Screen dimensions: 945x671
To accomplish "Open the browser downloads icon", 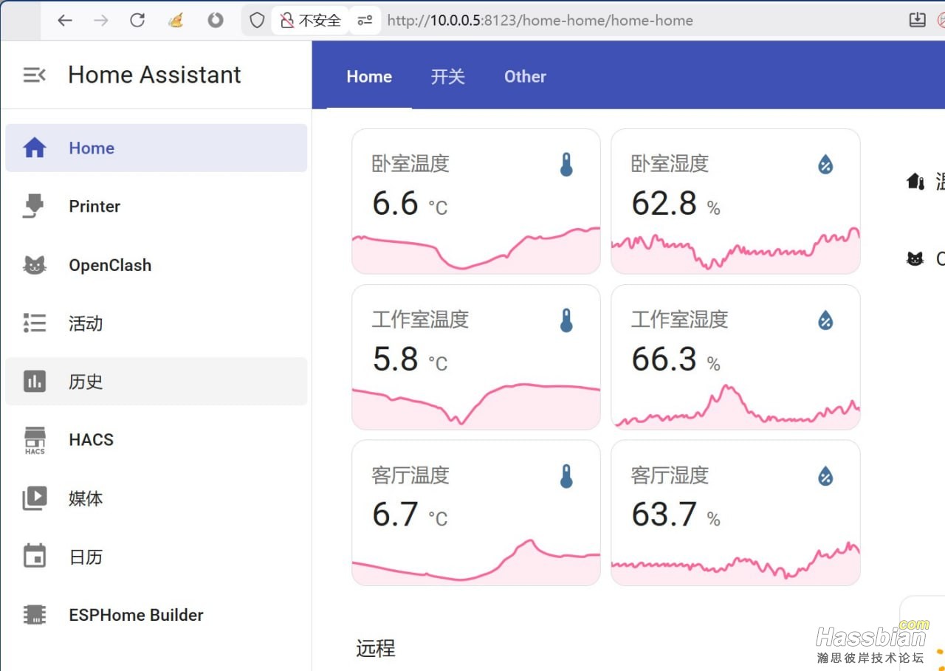I will click(x=917, y=21).
